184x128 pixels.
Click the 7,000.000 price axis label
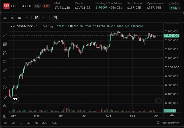coord(172,67)
